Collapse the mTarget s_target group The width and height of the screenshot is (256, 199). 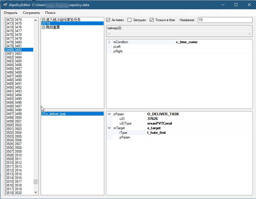[x=109, y=128]
